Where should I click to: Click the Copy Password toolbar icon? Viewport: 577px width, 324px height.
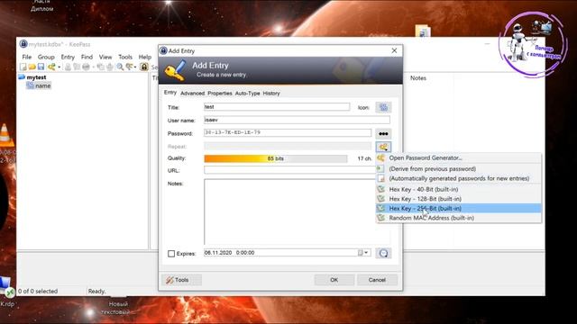77,67
